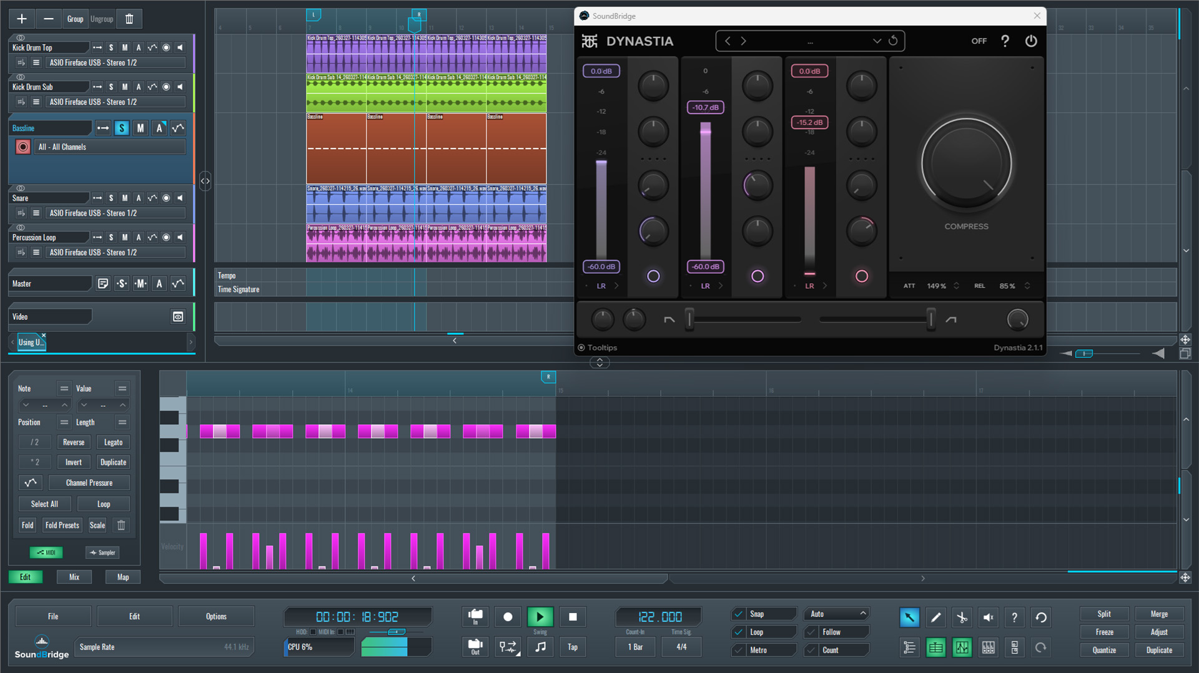Select previous Dynastia preset arrow
Image resolution: width=1199 pixels, height=673 pixels.
[x=727, y=41]
